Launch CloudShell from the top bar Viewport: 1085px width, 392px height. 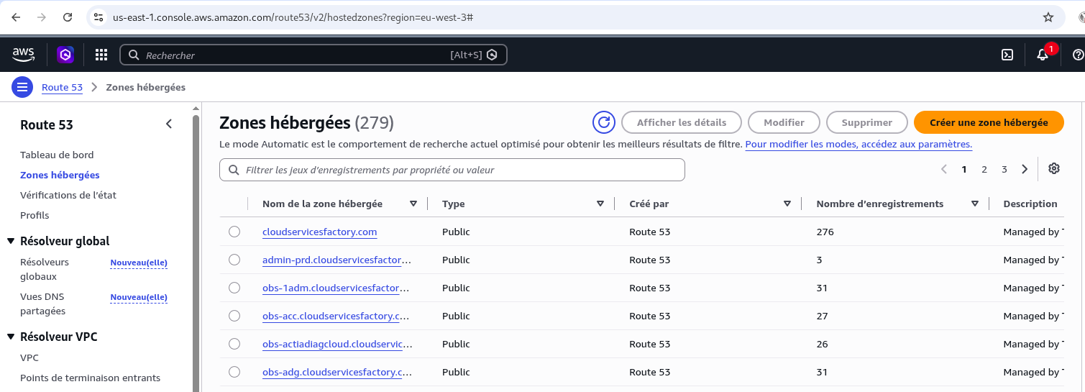1008,55
